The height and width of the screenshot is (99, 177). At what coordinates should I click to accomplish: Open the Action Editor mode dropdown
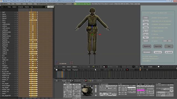(39, 7)
